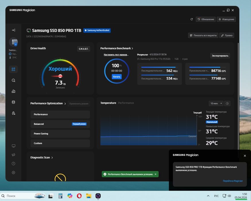Screen dimensions: 251x201
Task: Close the Samsung Magician notification popup
Action: point(245,156)
